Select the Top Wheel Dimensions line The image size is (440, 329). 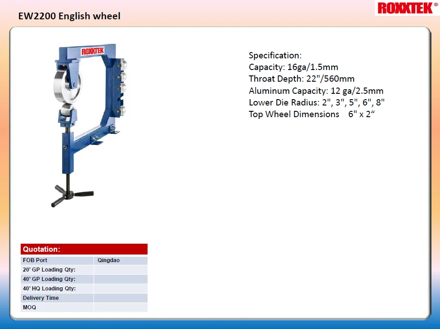(x=311, y=114)
